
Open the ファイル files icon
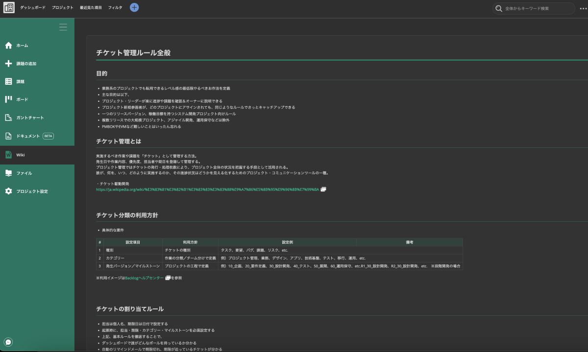click(8, 173)
